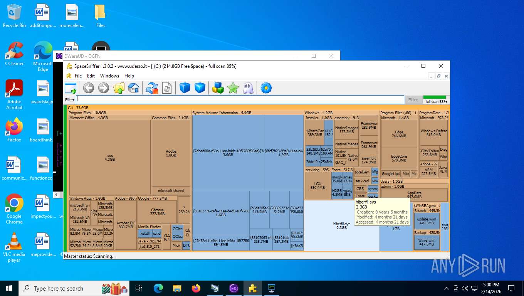The width and height of the screenshot is (524, 296).
Task: Select the AppData 947.0MB block
Action: click(x=415, y=195)
